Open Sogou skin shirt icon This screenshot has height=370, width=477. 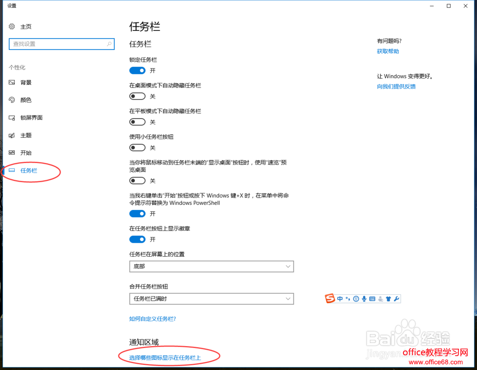(x=388, y=299)
